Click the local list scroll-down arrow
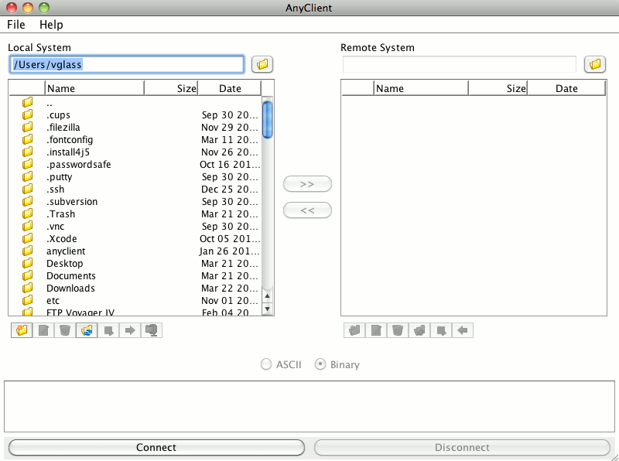This screenshot has width=619, height=461. [268, 309]
